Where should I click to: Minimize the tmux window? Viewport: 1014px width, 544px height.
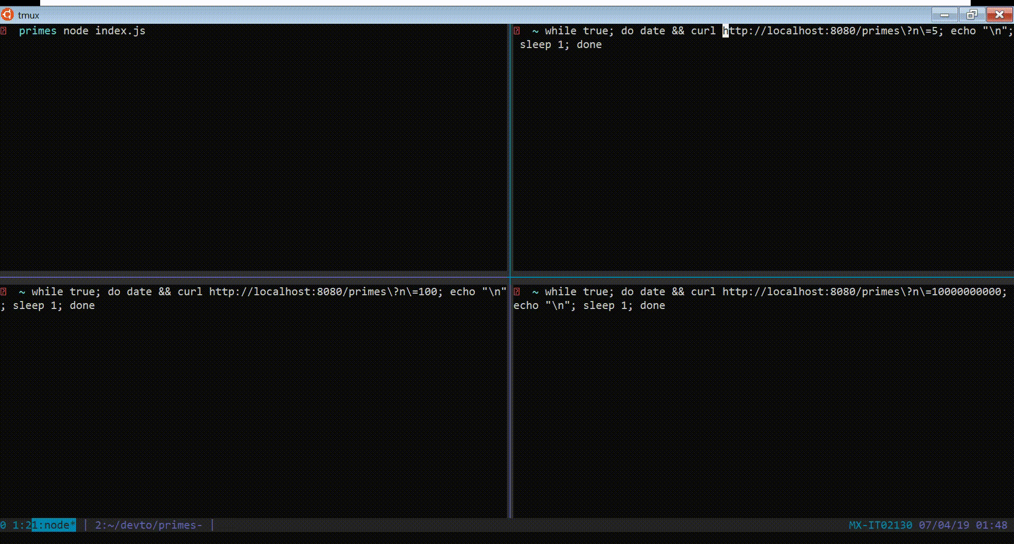tap(944, 15)
